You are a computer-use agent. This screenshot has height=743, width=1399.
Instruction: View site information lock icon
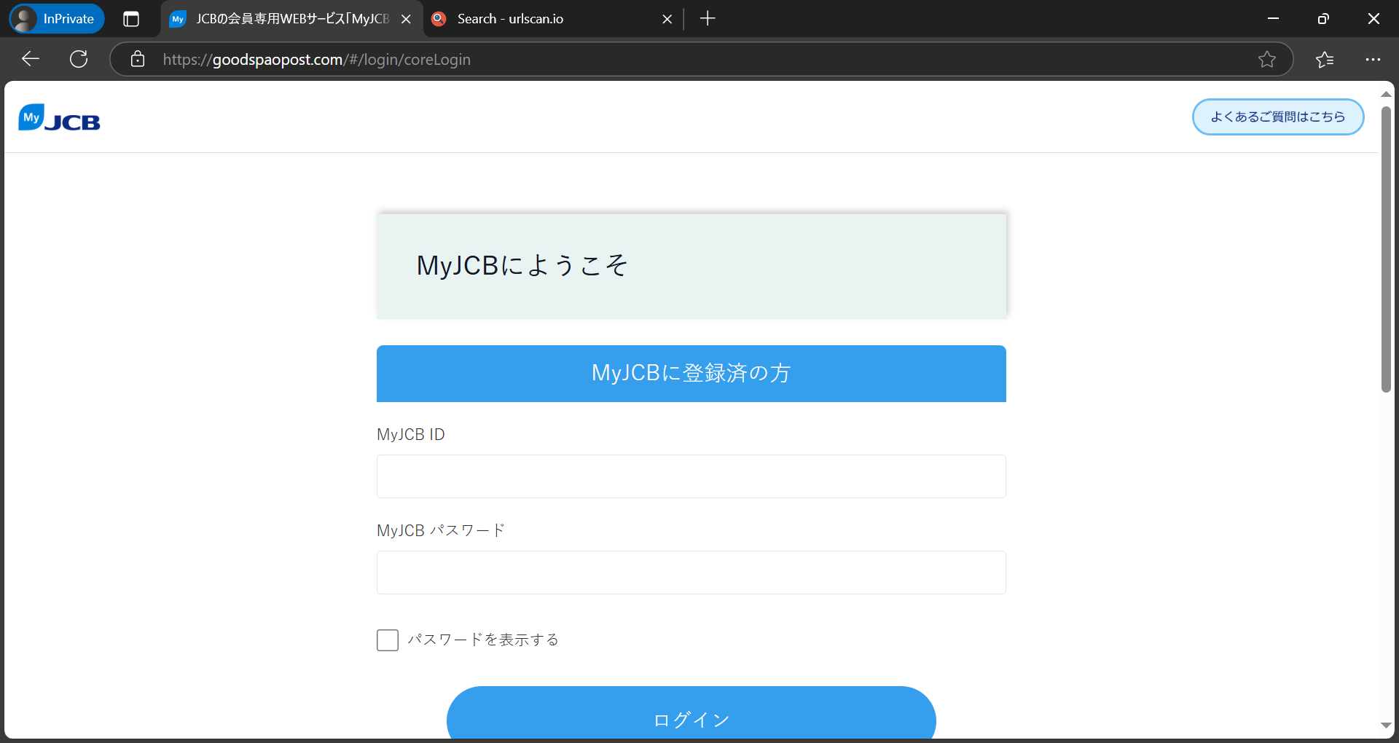click(138, 59)
